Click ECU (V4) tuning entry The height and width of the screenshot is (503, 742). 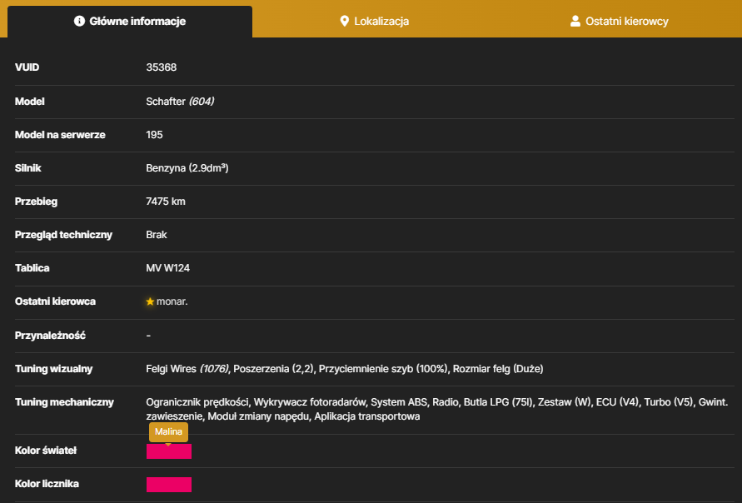(617, 402)
